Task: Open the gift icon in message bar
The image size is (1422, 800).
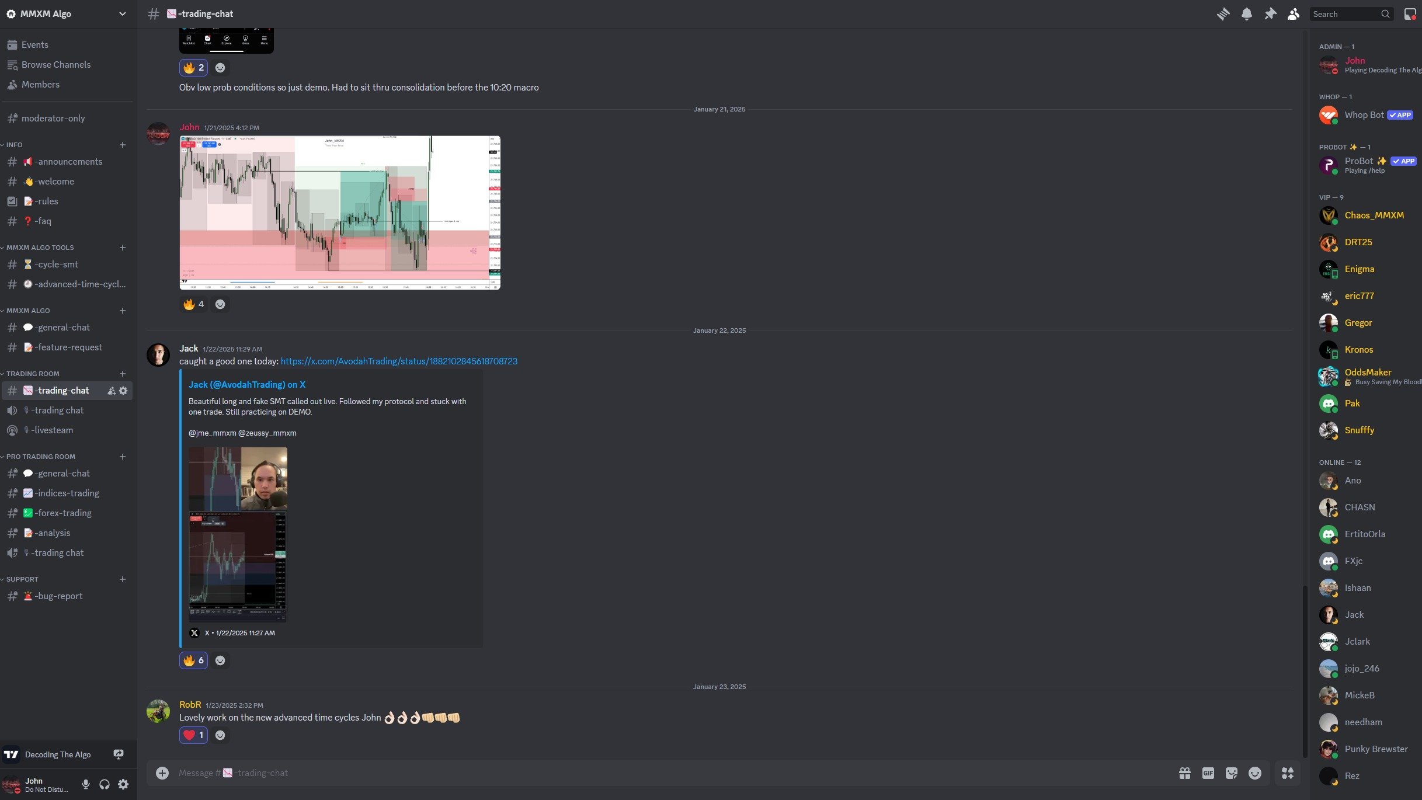Action: [x=1184, y=773]
